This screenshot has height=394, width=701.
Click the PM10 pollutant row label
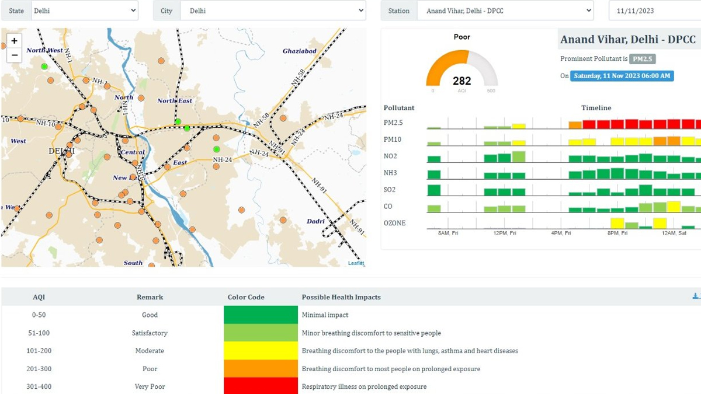click(393, 140)
